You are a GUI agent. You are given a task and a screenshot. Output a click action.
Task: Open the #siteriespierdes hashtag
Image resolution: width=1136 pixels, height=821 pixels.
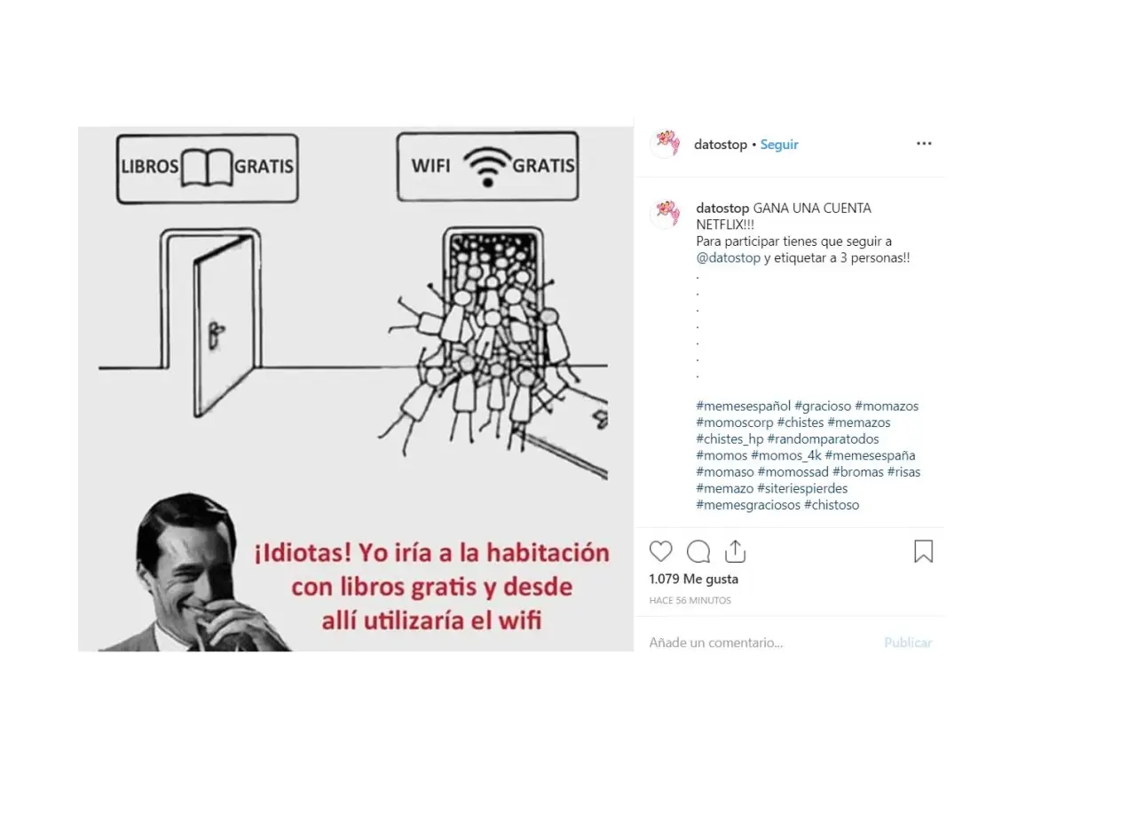(802, 489)
